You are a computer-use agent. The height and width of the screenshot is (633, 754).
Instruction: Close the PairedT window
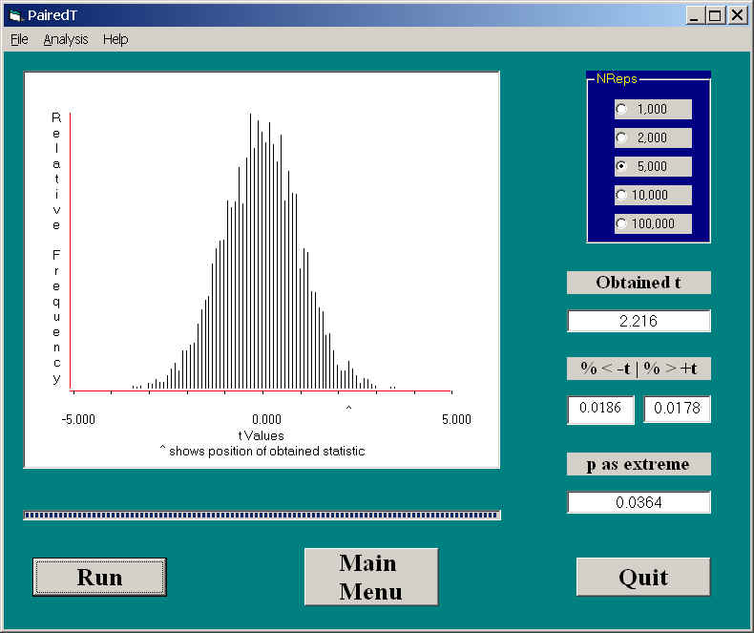(x=737, y=15)
